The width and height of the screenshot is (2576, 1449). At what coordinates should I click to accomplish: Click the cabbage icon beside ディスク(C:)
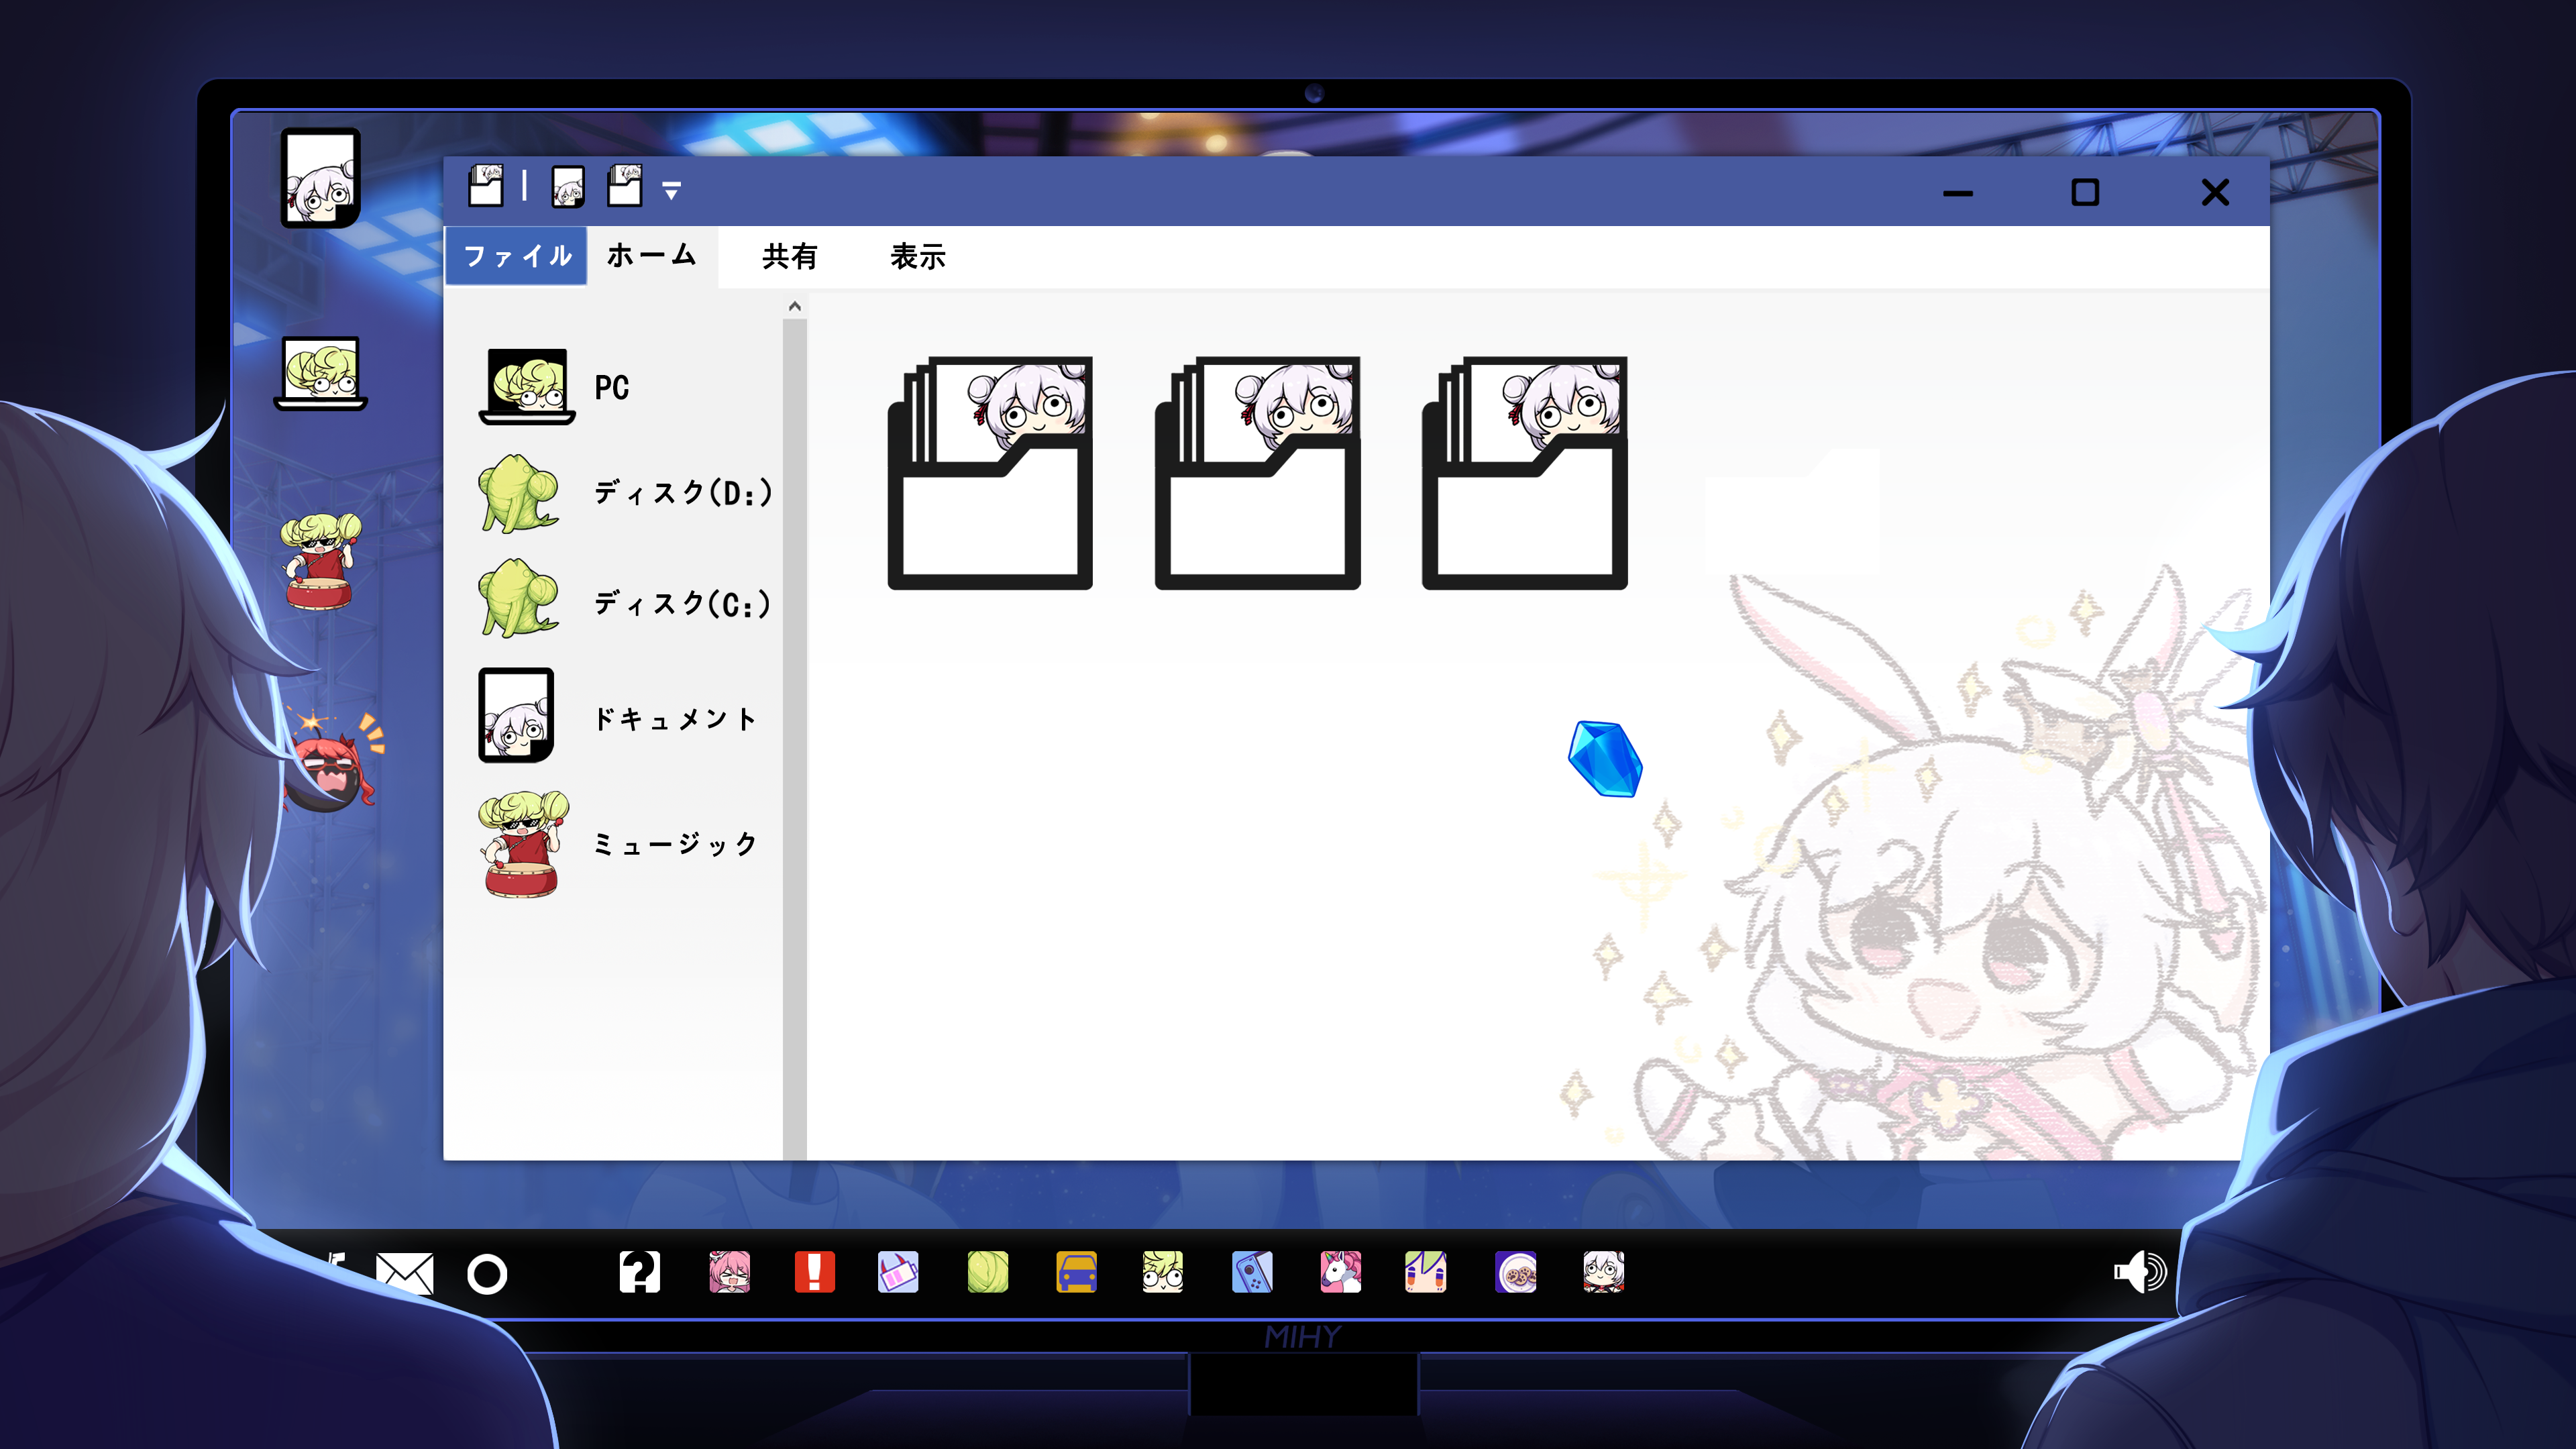click(518, 599)
